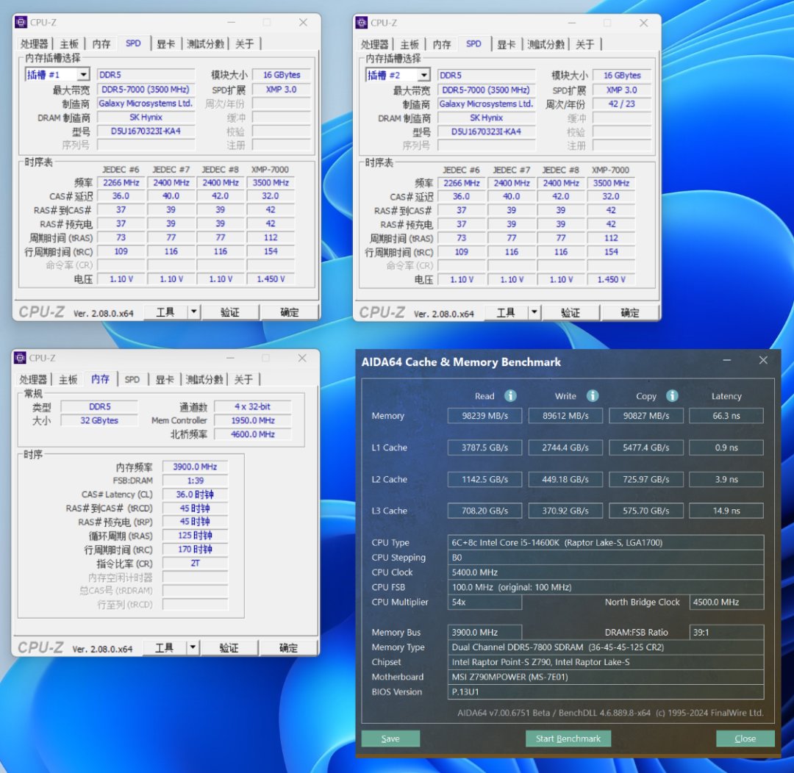Select SPD tab in slot #2 window
The height and width of the screenshot is (773, 794).
[474, 44]
